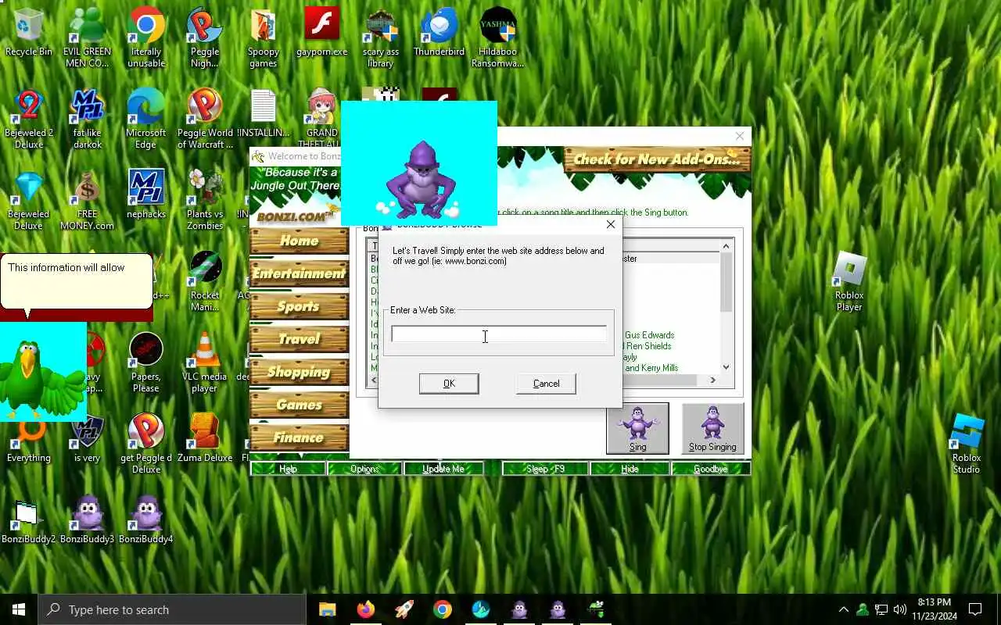Cancel the BonziBuddy Browse dialog
Image resolution: width=1001 pixels, height=625 pixels.
click(546, 384)
